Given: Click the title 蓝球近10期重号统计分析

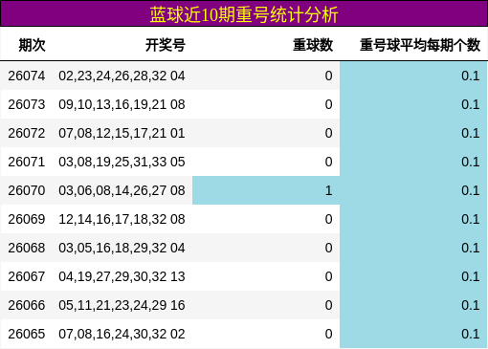Looking at the screenshot, I should pyautogui.click(x=244, y=15).
